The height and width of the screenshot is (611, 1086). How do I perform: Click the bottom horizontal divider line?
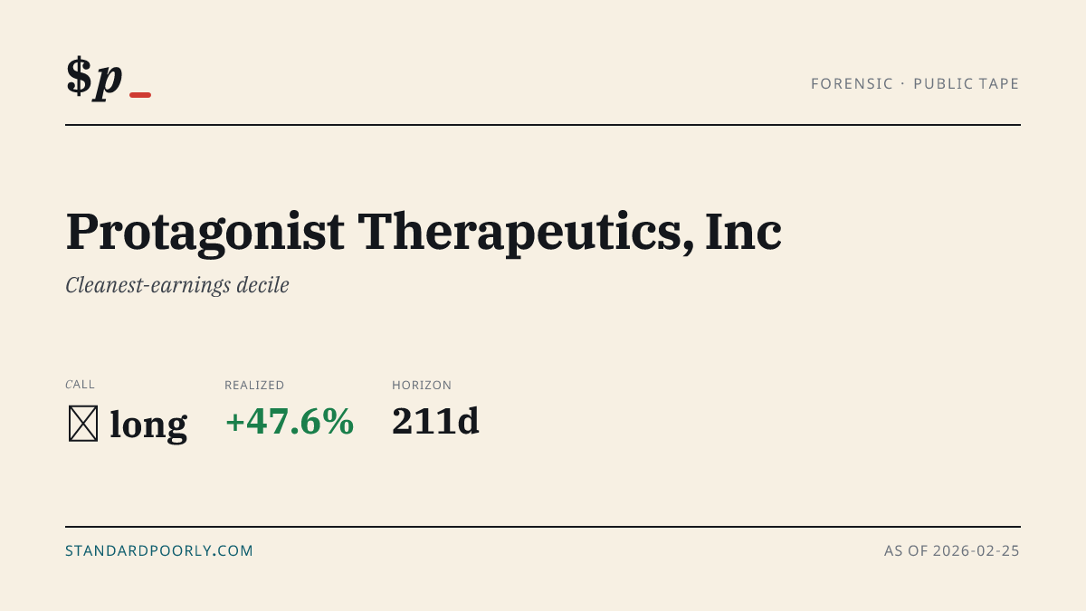coord(543,526)
